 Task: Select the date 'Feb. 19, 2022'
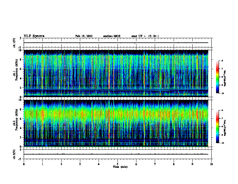pyautogui.click(x=84, y=36)
